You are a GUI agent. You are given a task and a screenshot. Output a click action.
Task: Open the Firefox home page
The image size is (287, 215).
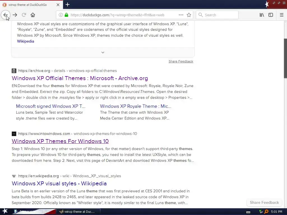[x=33, y=15]
